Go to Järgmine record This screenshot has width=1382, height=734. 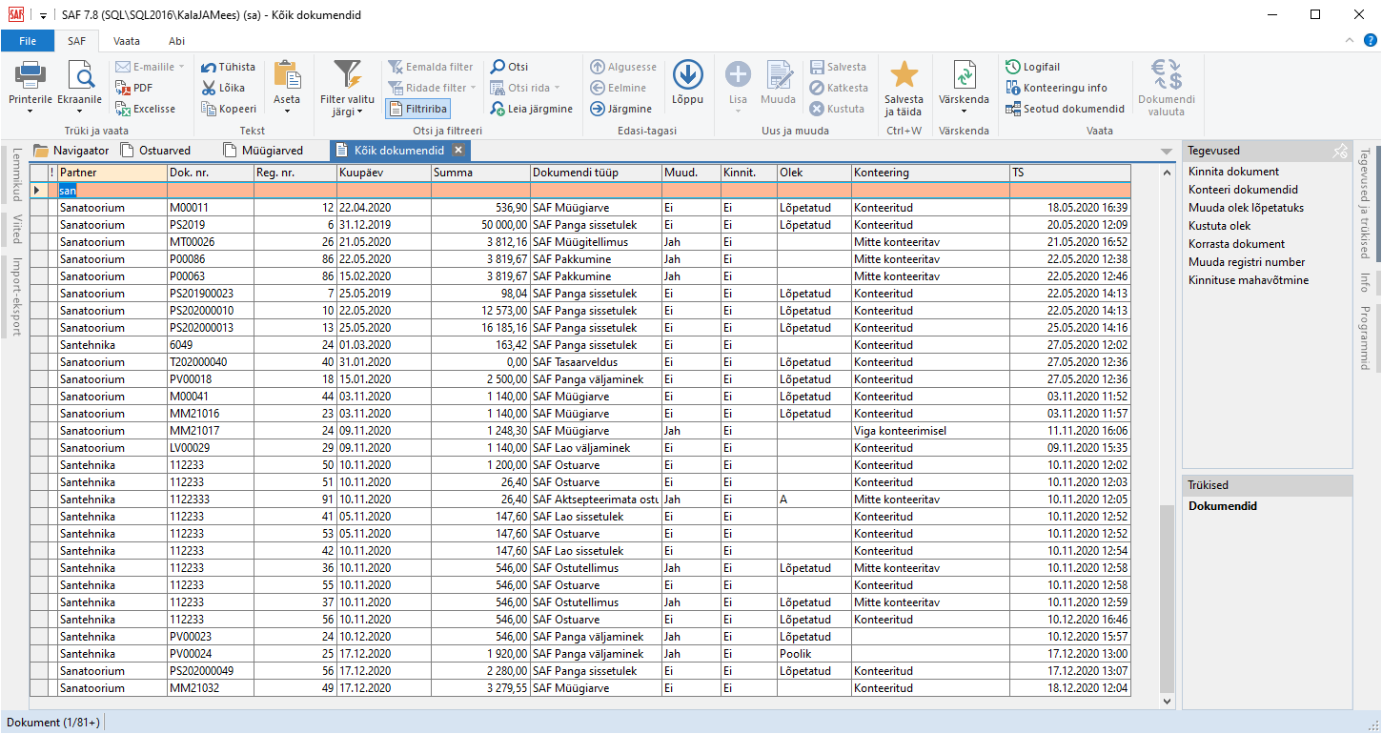point(621,109)
